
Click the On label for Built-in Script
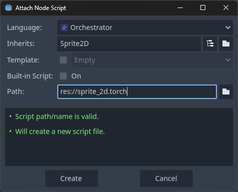(x=76, y=76)
